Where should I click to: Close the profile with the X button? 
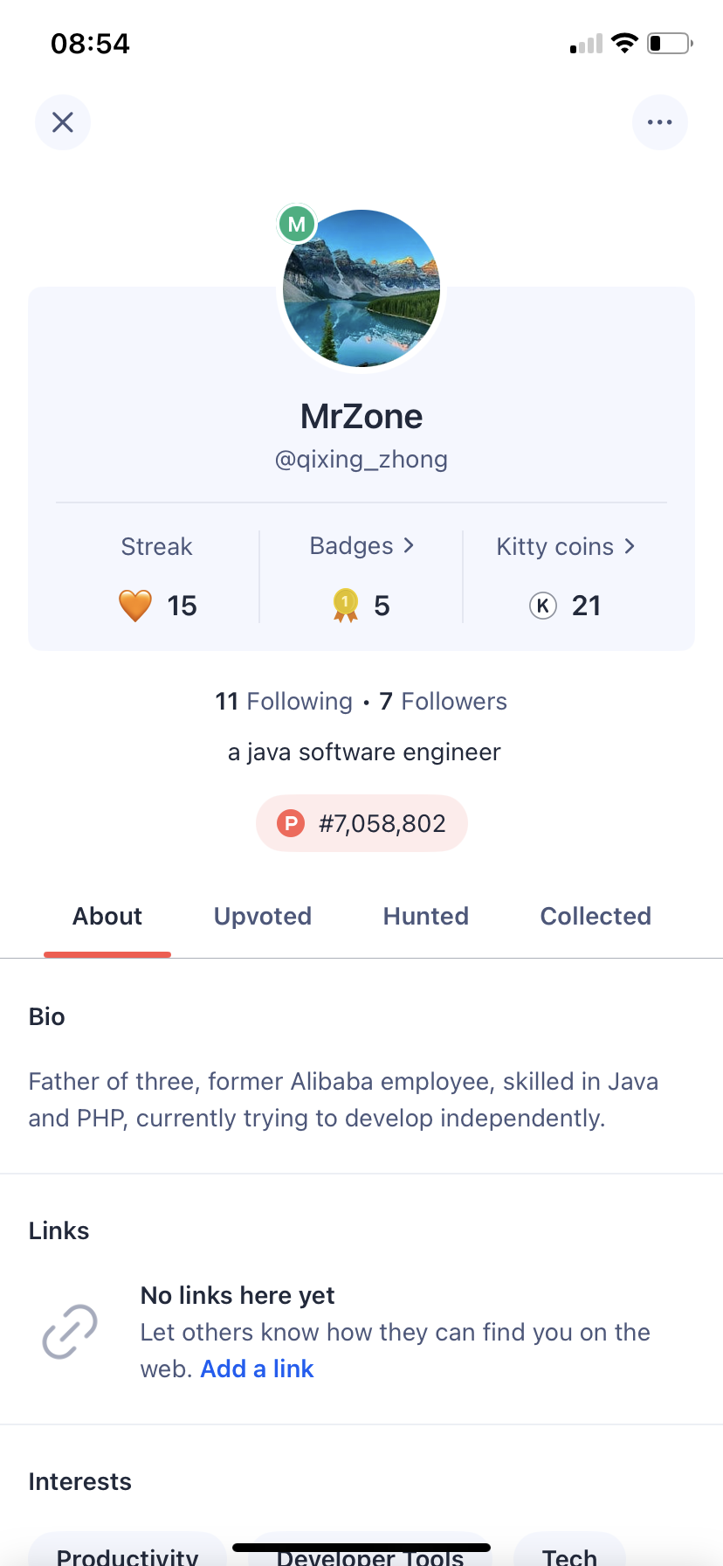63,122
